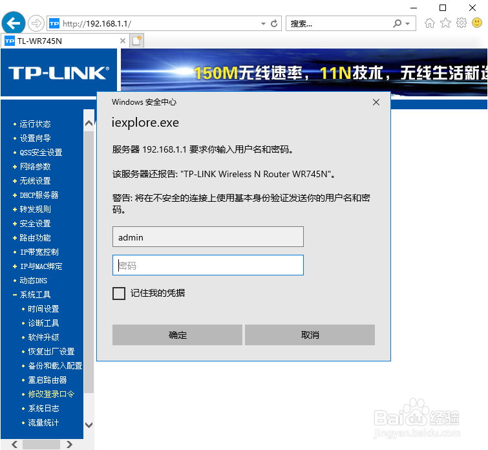Screen dimensions: 488x450
Task: Click sidebar scroll down arrow
Action: point(89,425)
